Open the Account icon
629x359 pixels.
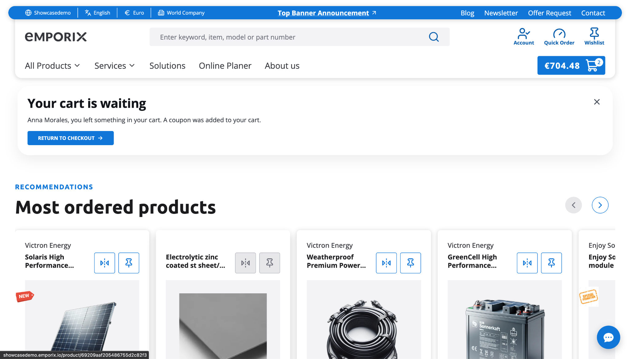[524, 37]
